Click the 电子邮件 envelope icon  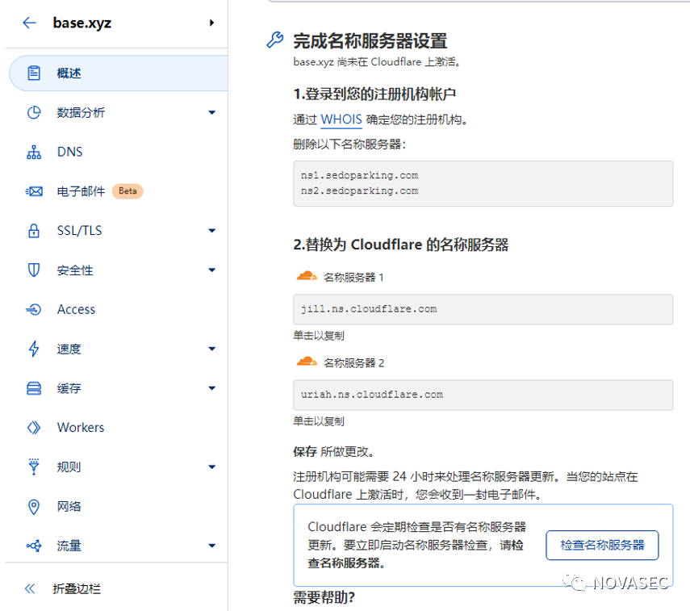coord(34,191)
